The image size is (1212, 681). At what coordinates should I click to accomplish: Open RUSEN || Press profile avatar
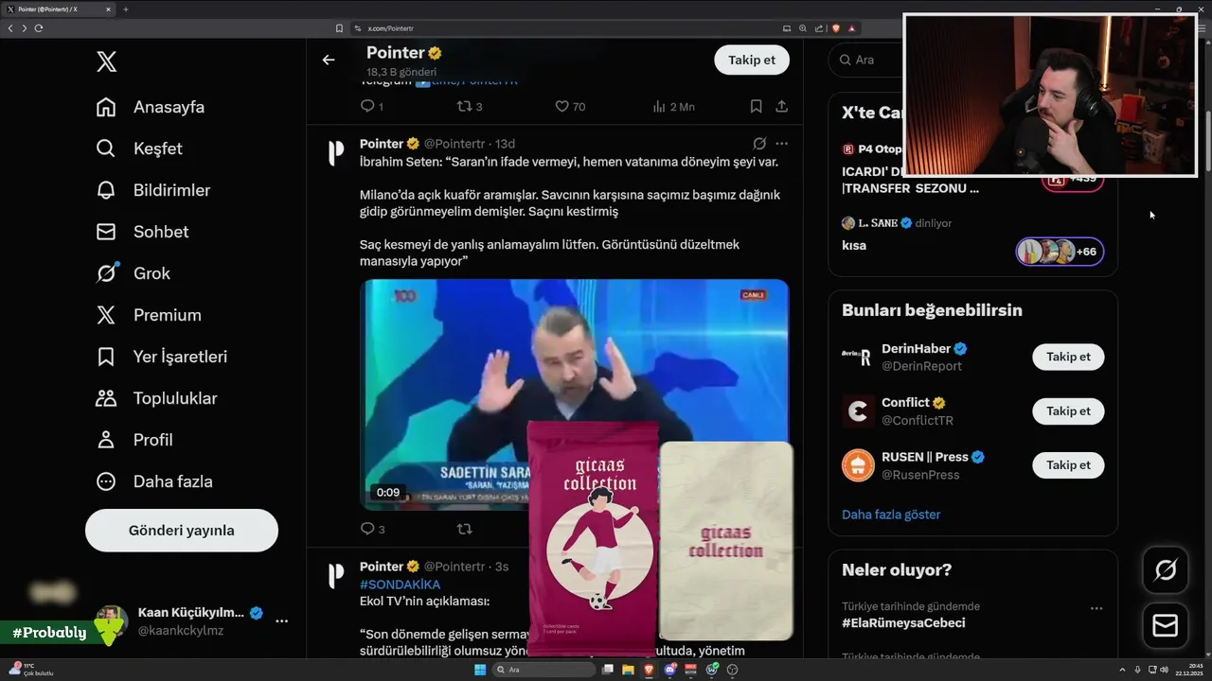pos(858,464)
